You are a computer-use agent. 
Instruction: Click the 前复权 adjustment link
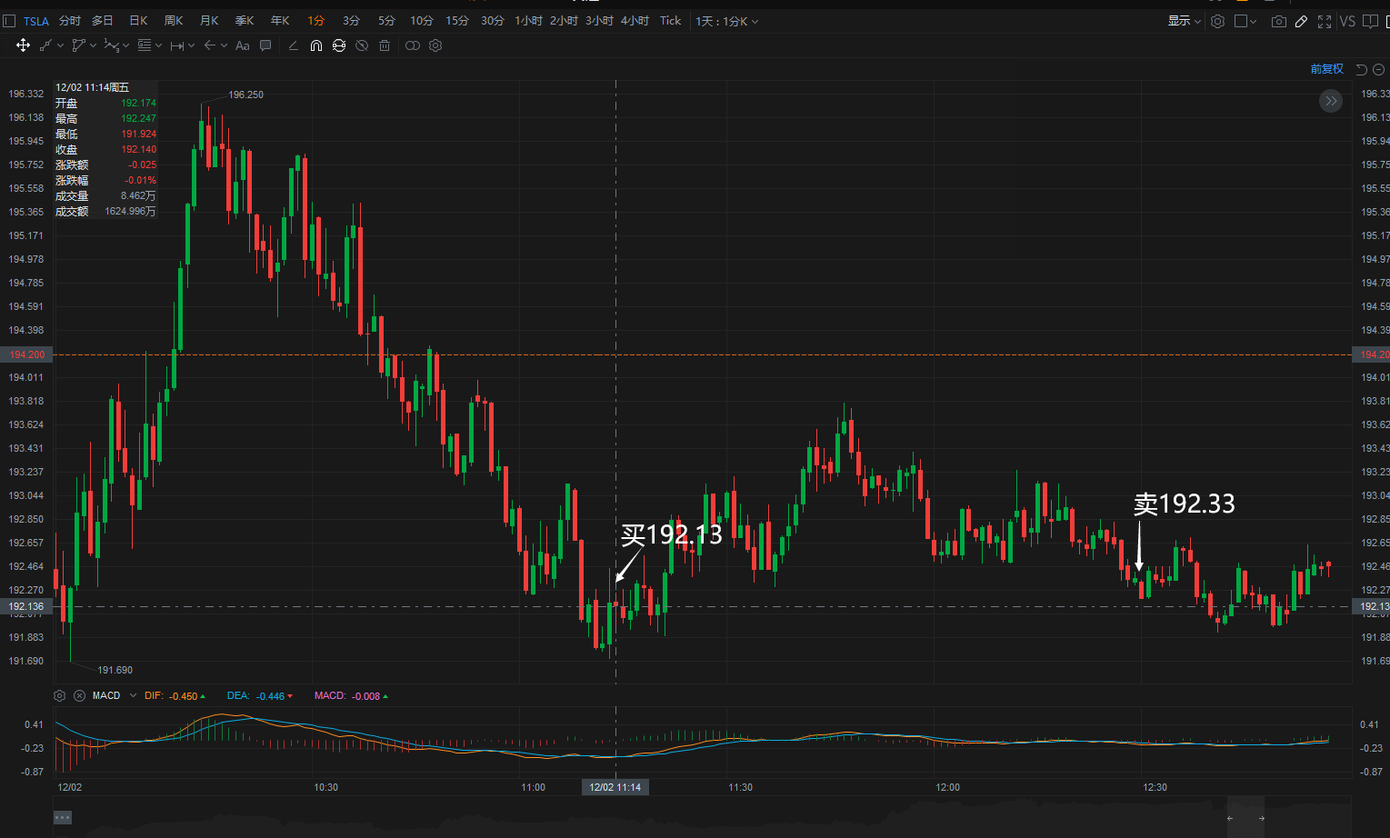coord(1326,69)
